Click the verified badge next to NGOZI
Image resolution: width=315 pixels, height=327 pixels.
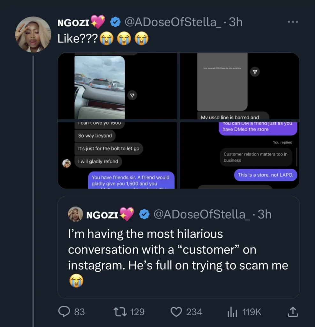[115, 22]
